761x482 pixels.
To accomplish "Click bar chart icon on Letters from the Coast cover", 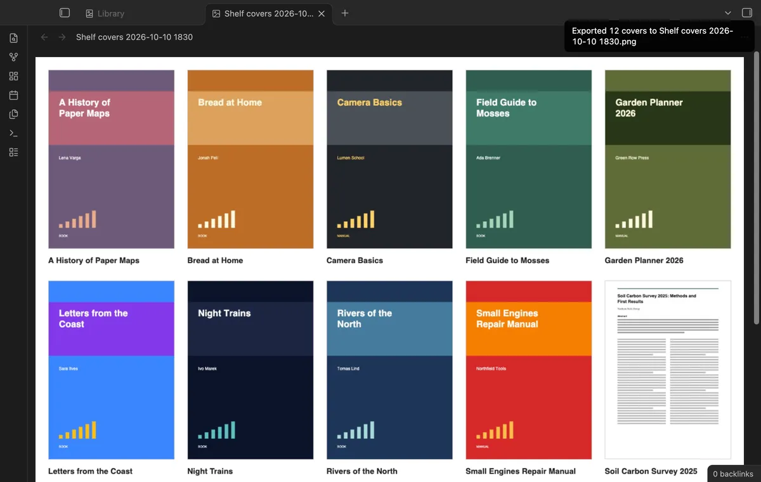I will coord(77,430).
